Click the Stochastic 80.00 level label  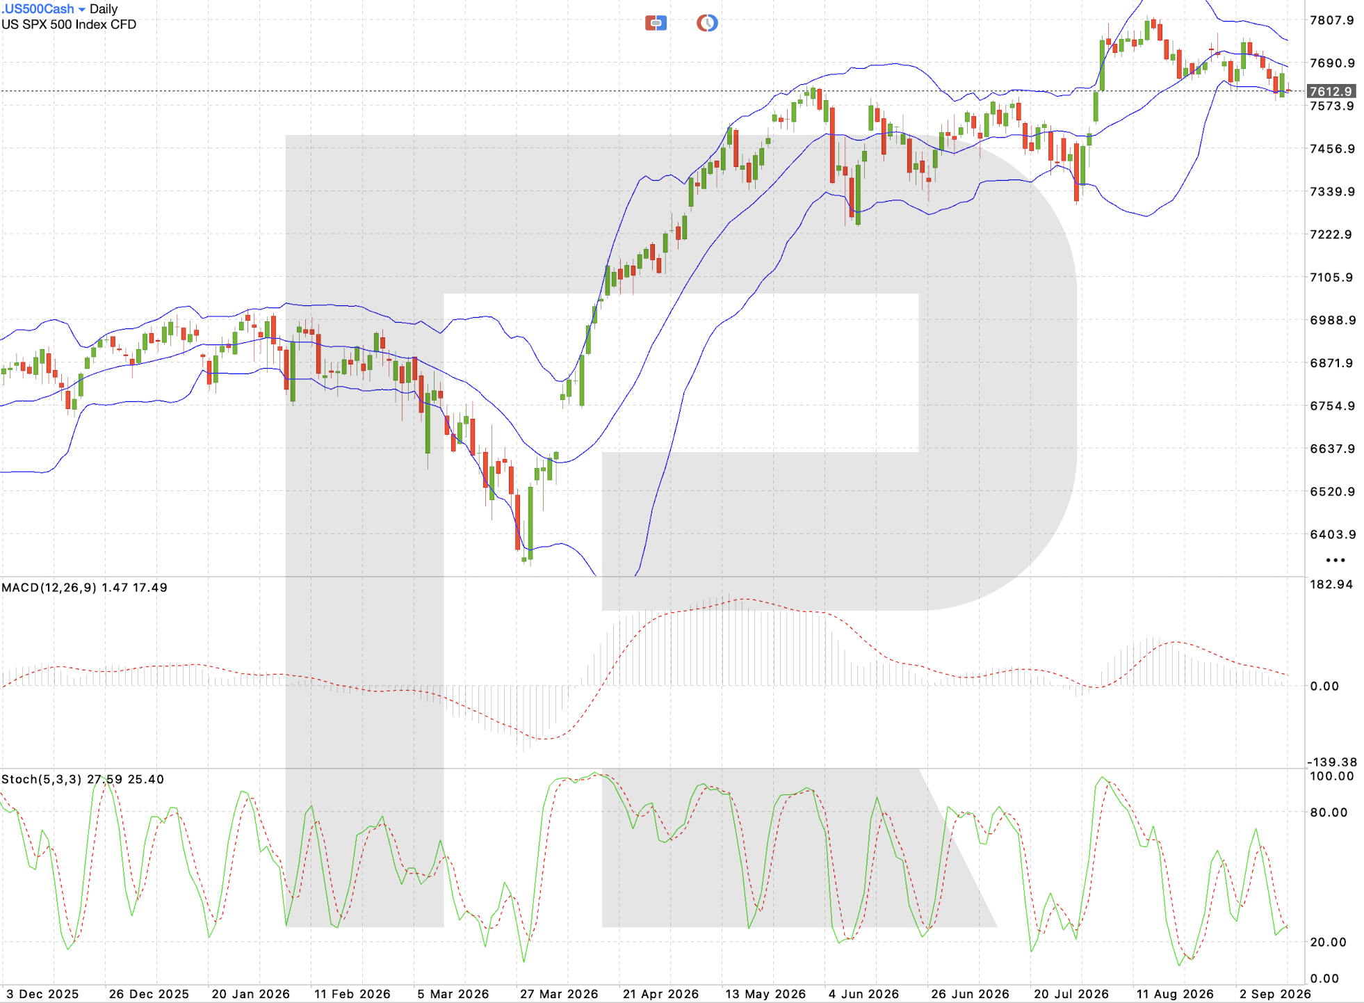(1329, 812)
